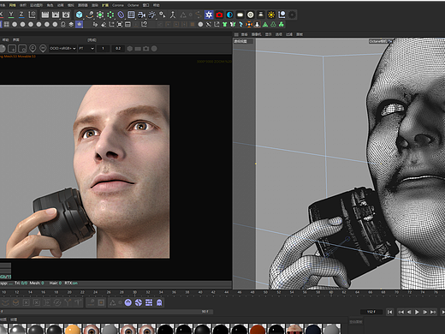Add a floor grid environment object
The width and height of the screenshot is (445, 334).
coord(131,15)
